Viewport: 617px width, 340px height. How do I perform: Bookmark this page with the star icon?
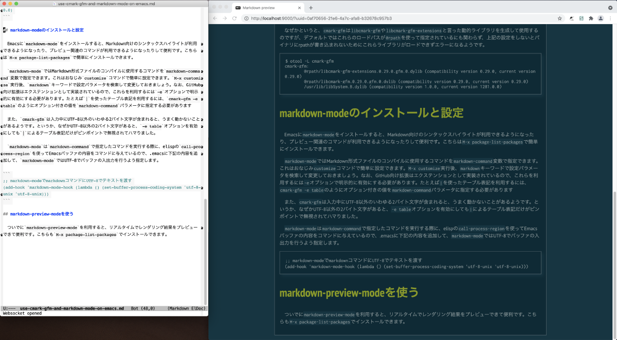(559, 18)
